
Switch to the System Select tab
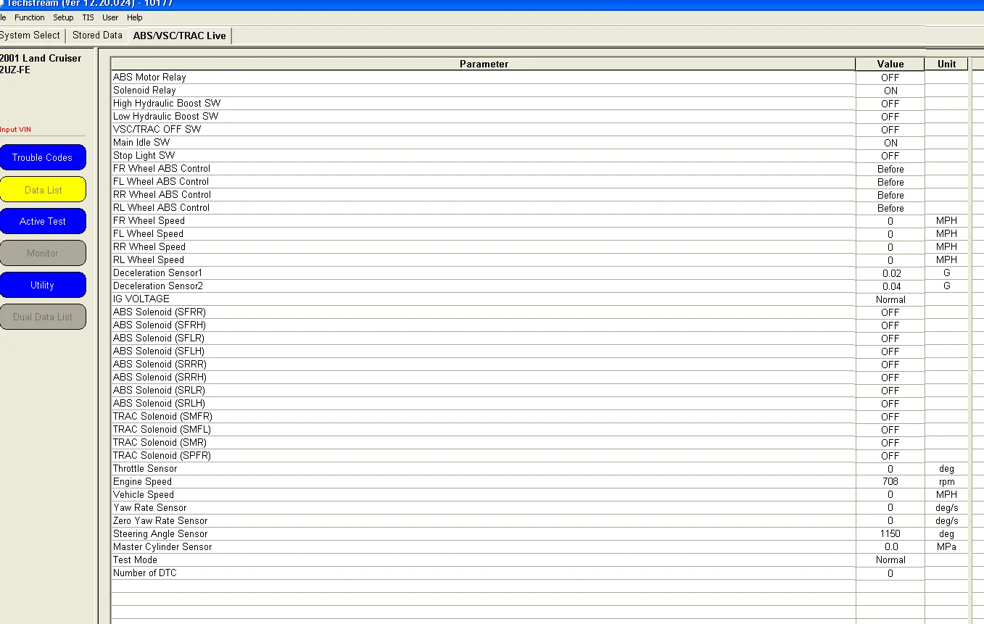[x=30, y=36]
